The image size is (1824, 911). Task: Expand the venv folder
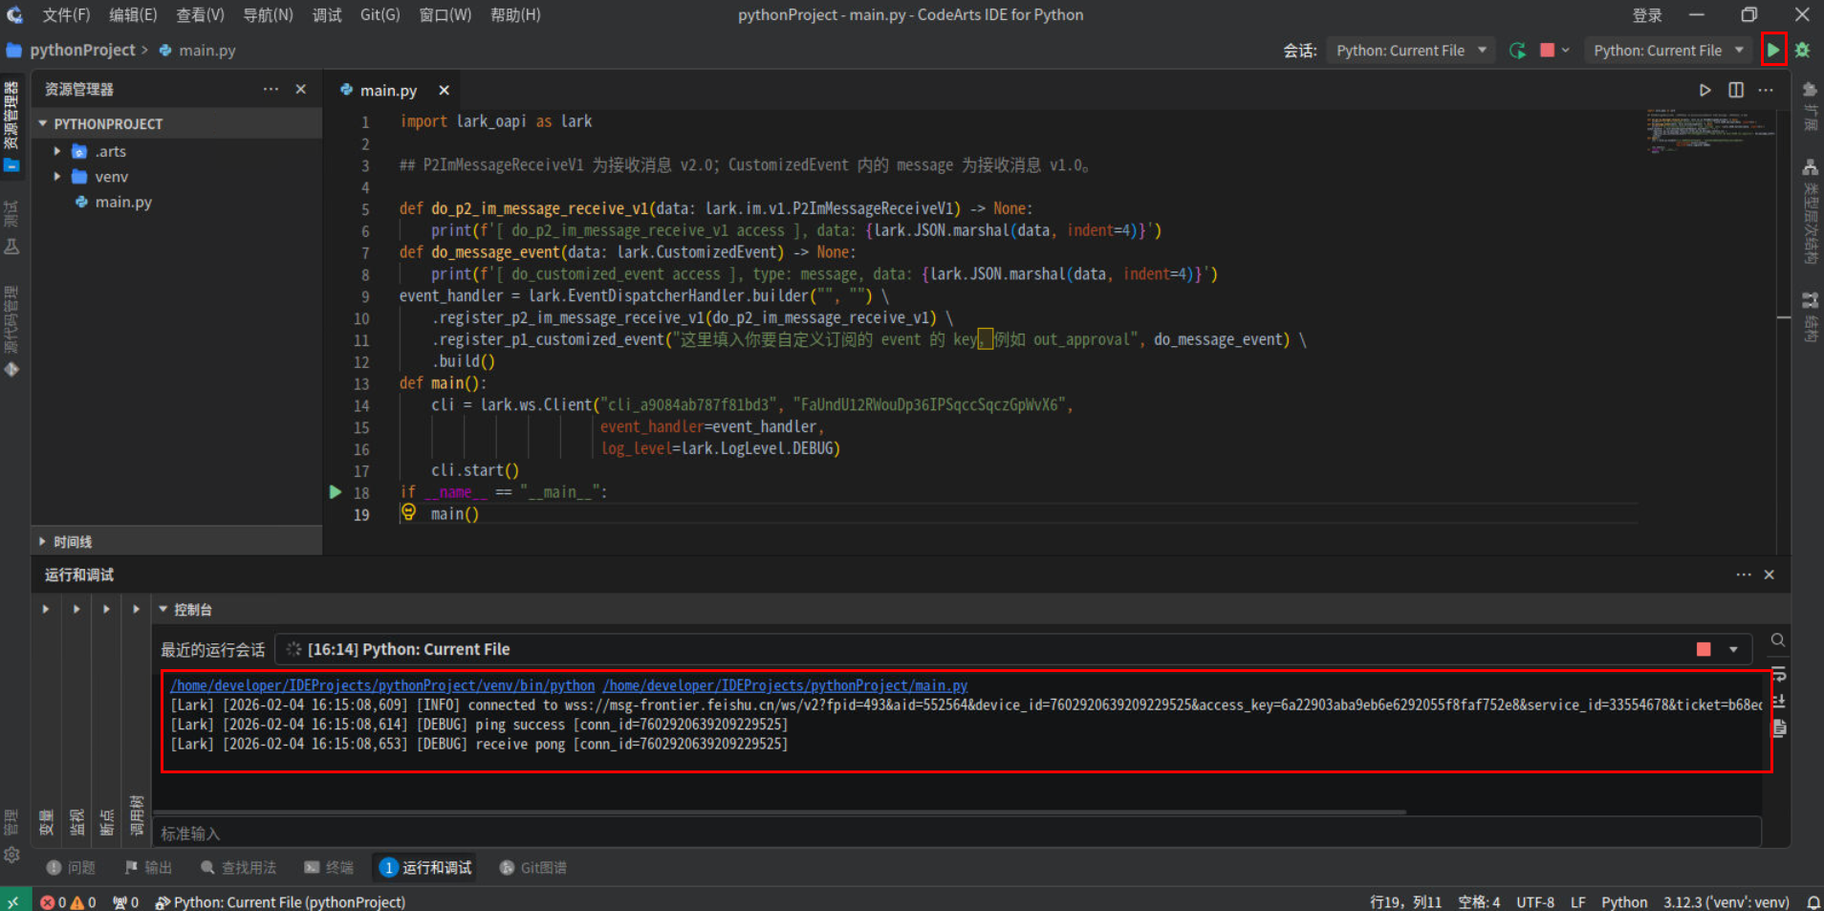(57, 177)
